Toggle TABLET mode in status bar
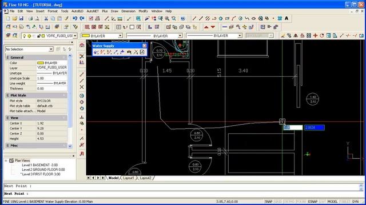Image resolution: width=366 pixels, height=205 pixels. (345, 202)
